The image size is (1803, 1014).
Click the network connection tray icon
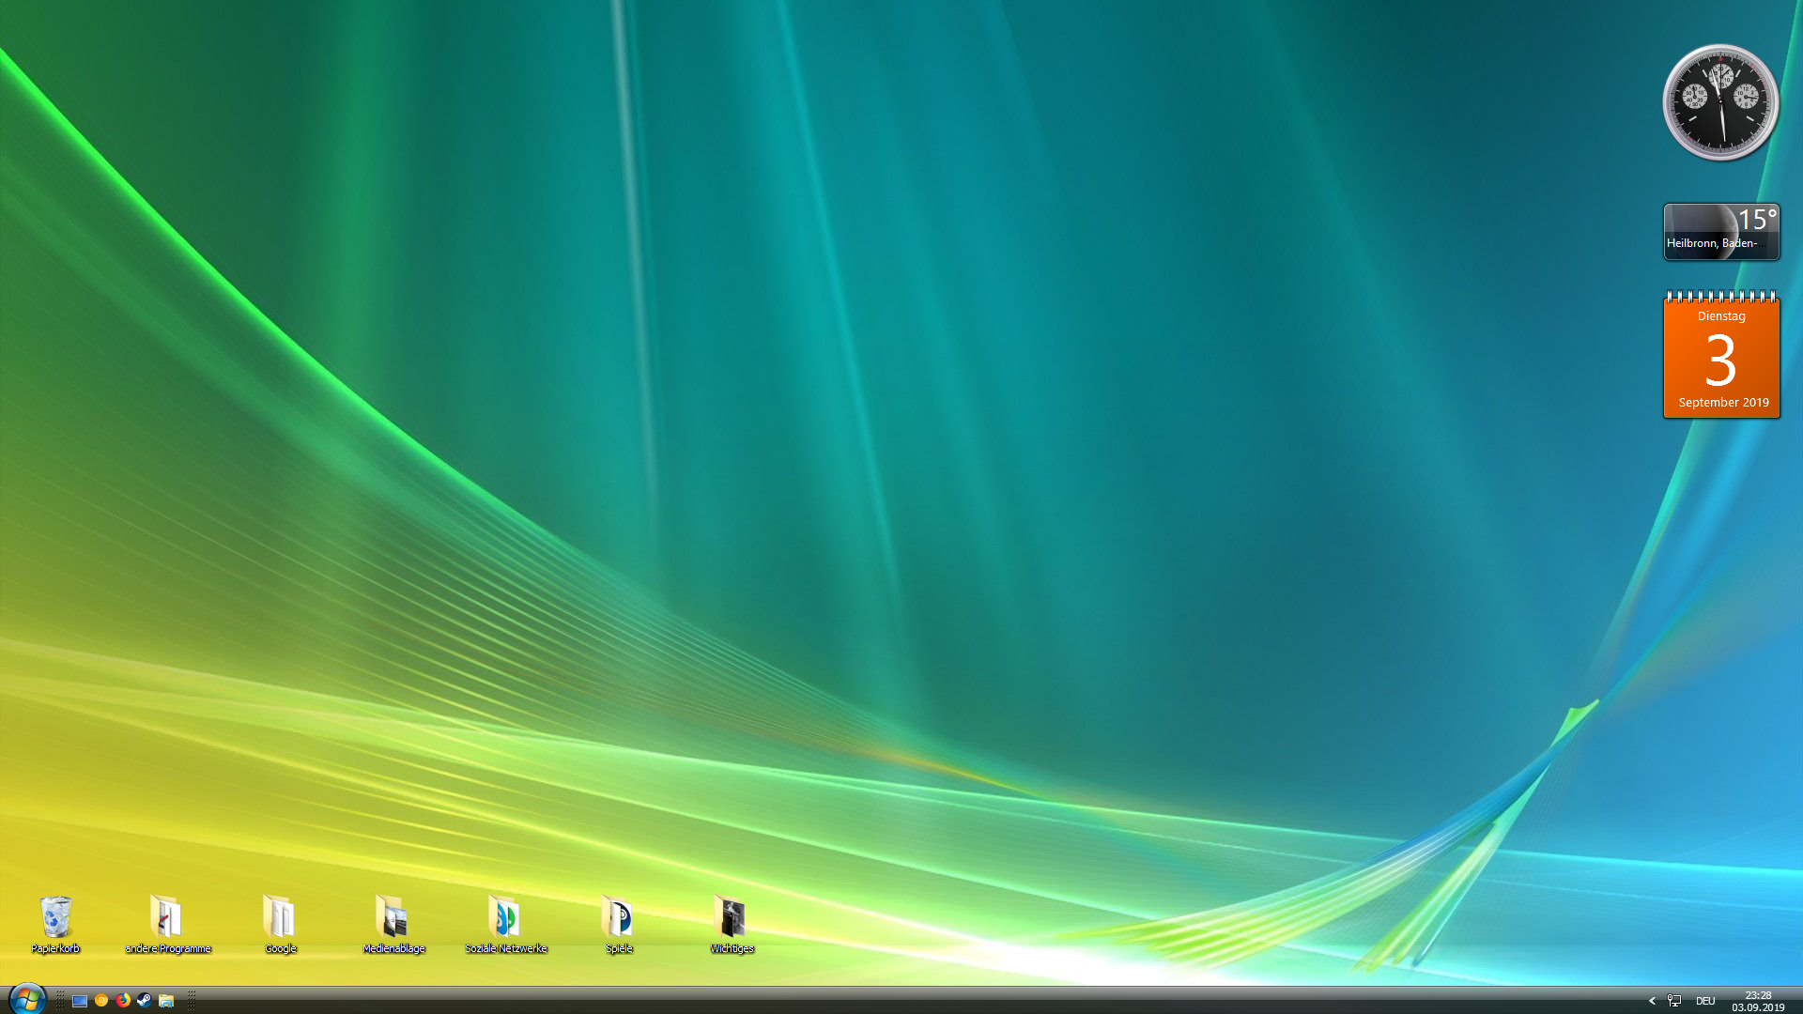point(1674,1001)
